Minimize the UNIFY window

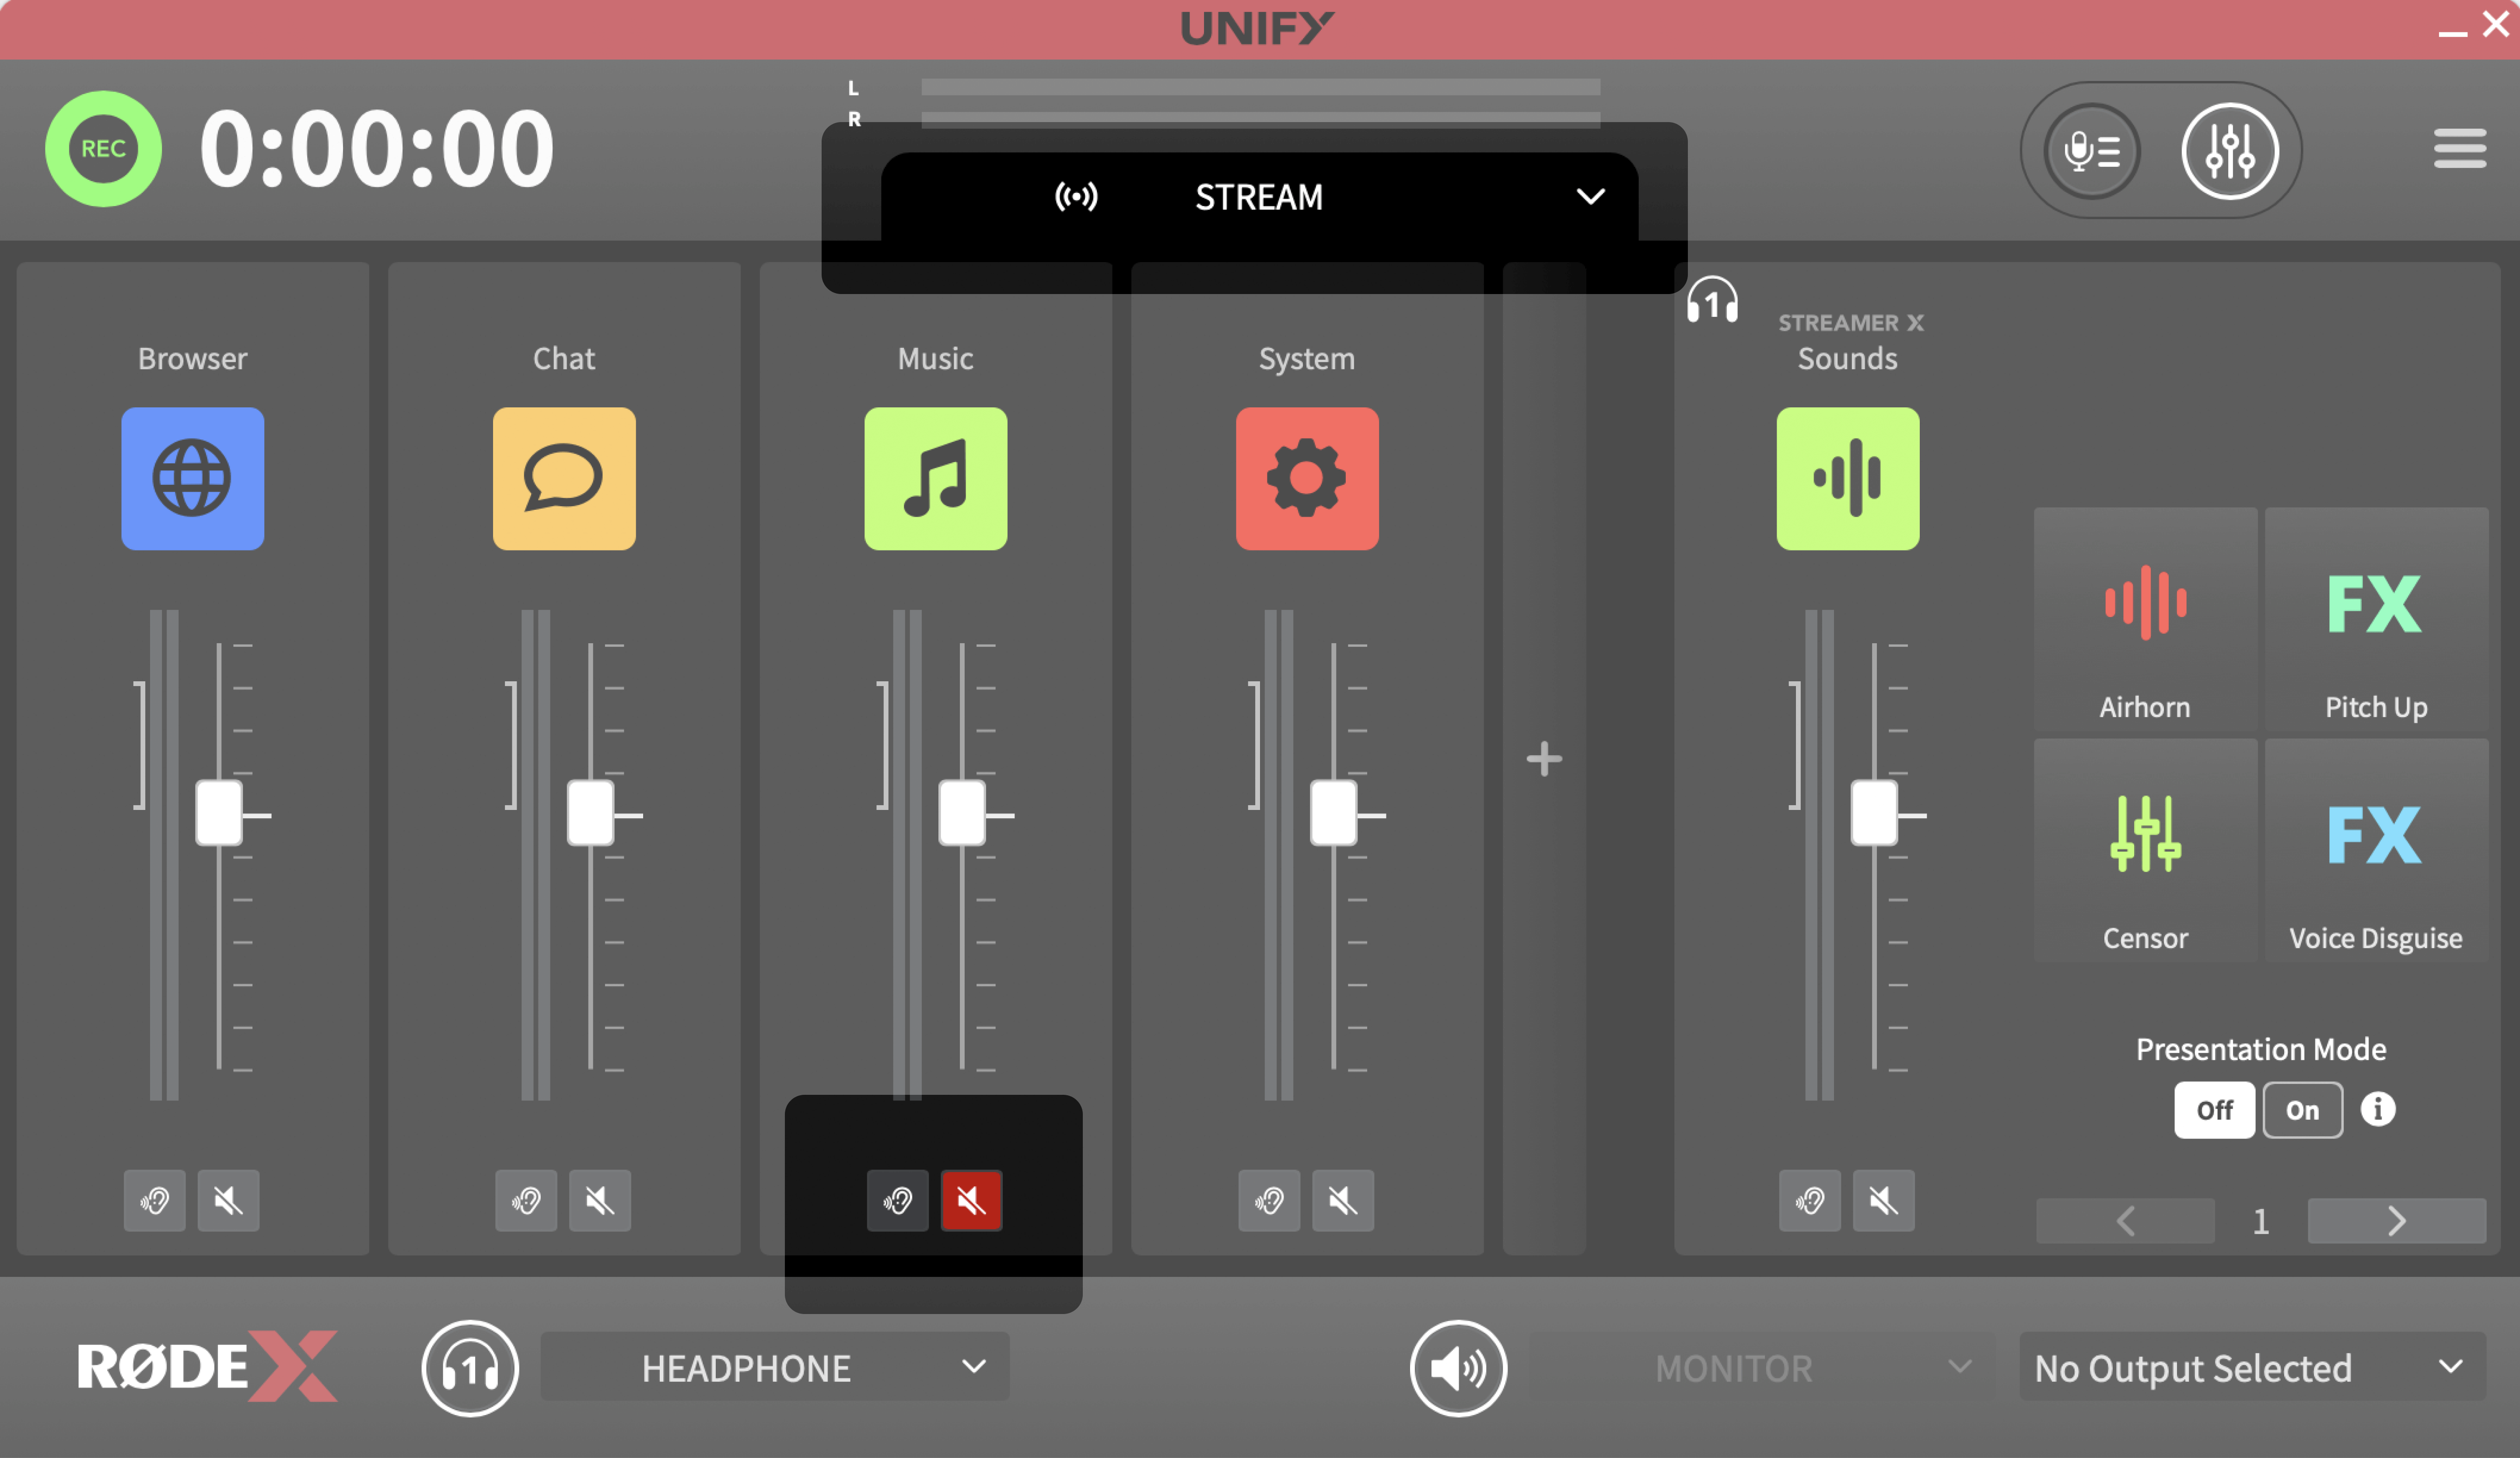(x=2452, y=34)
